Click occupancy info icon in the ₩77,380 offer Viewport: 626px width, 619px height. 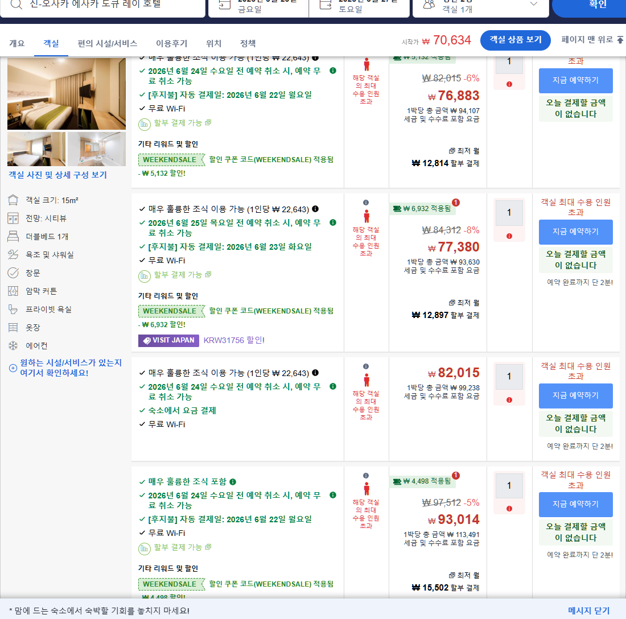[x=366, y=203]
